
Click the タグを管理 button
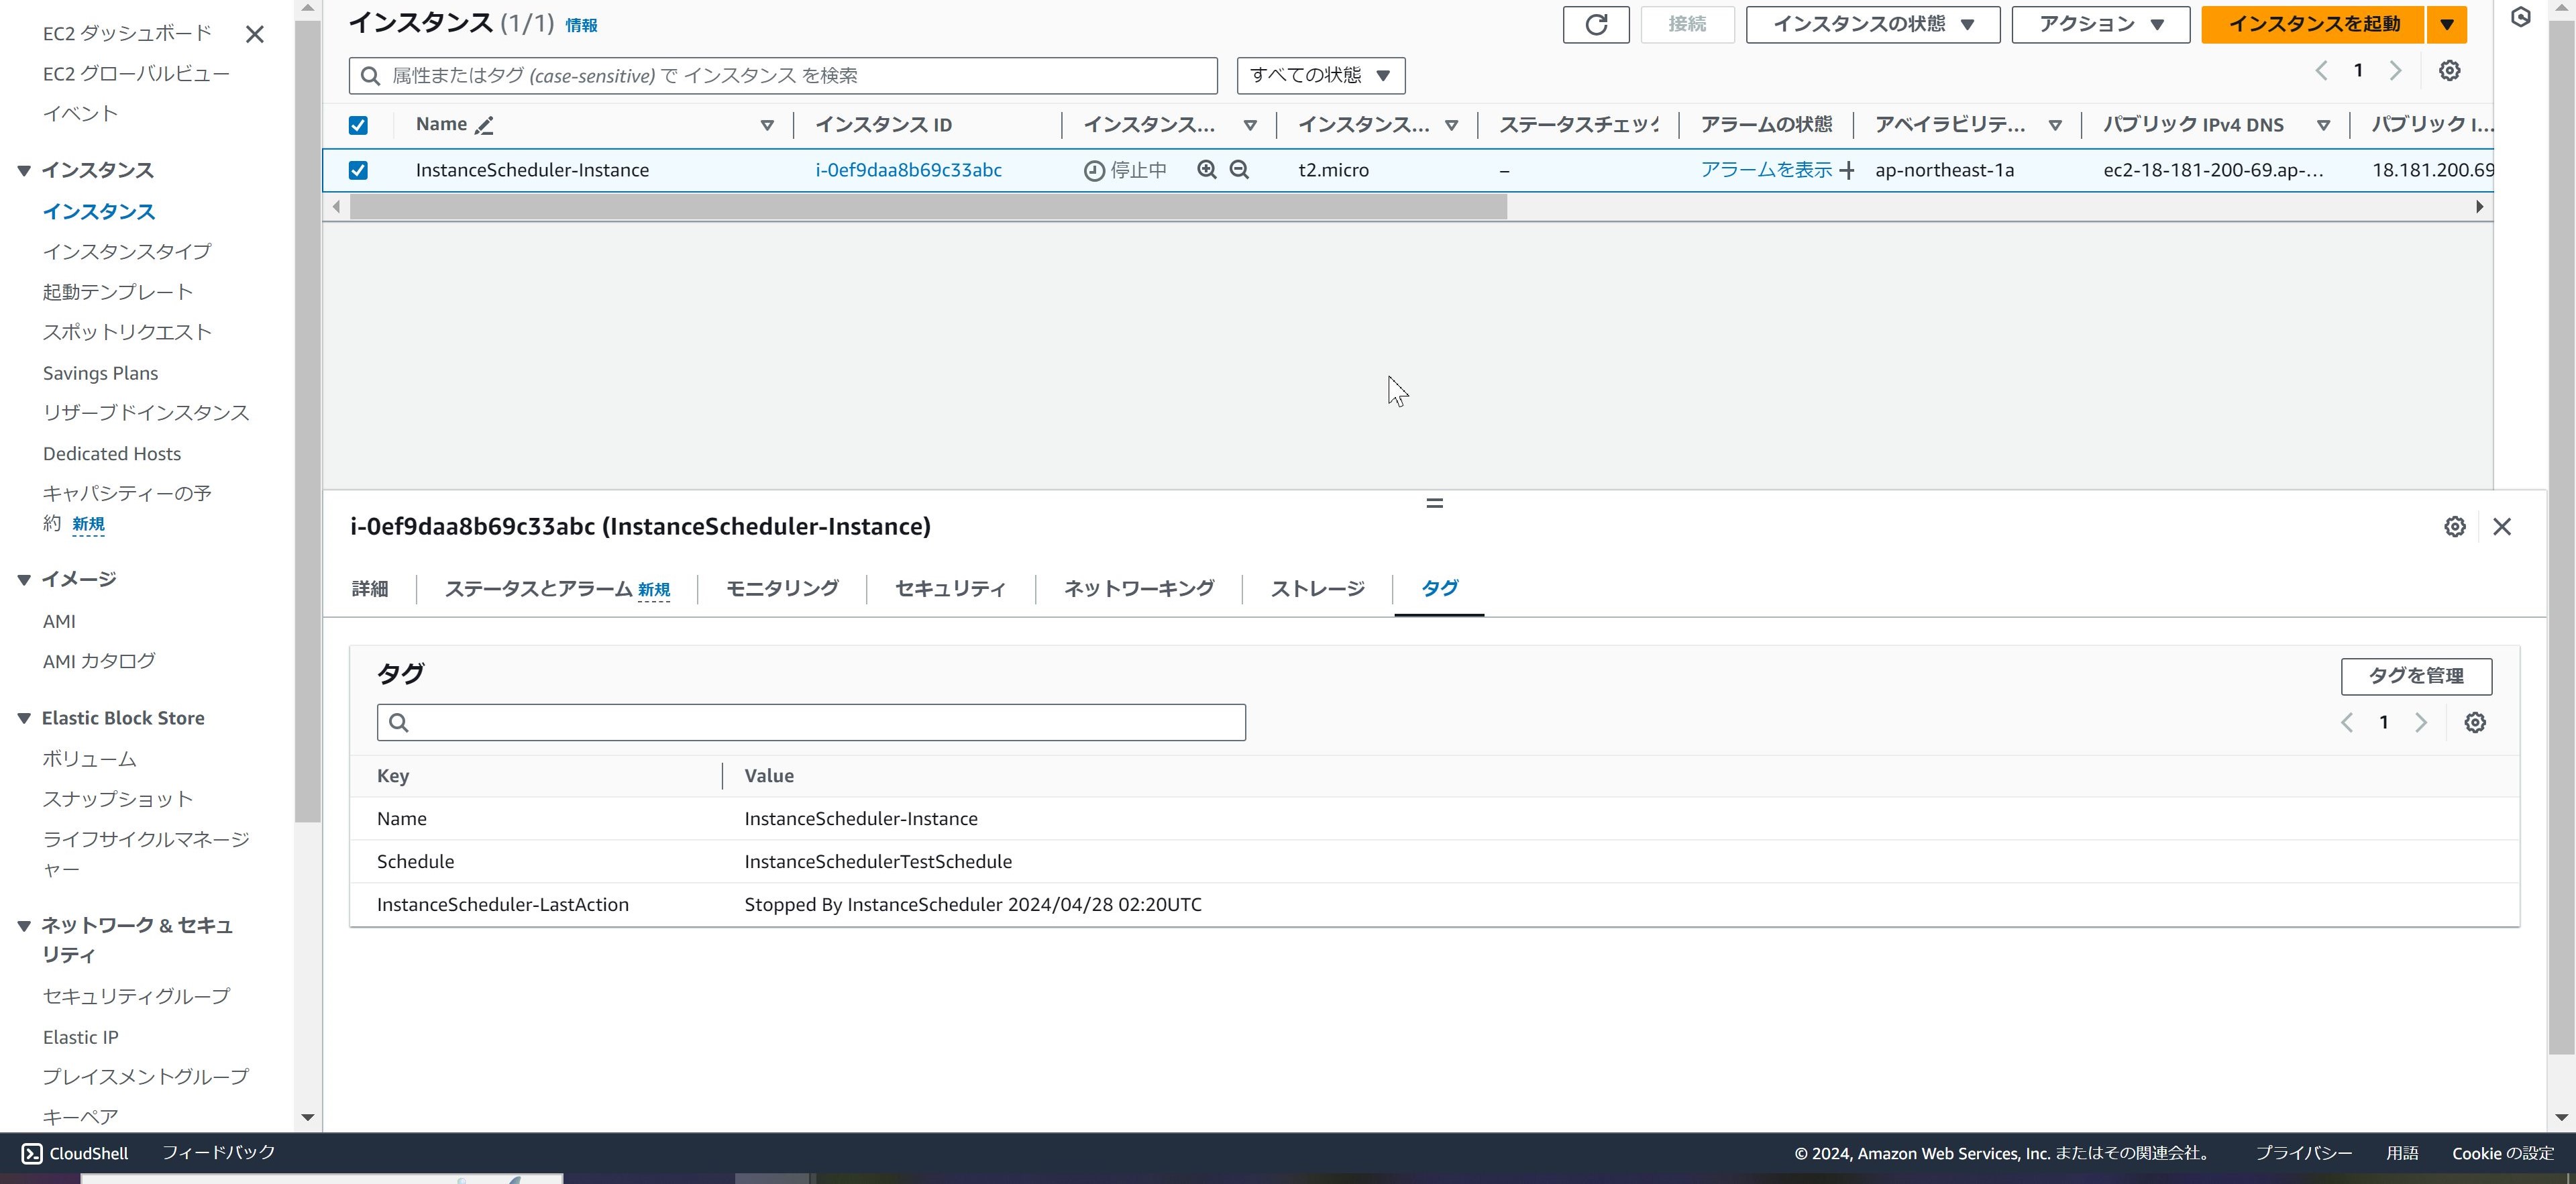click(2416, 676)
